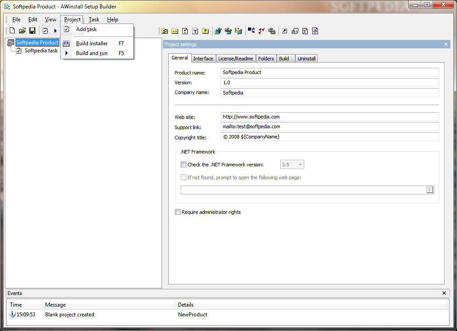This screenshot has width=457, height=331.
Task: Click the blue page with red swirl icon
Action: (315, 31)
